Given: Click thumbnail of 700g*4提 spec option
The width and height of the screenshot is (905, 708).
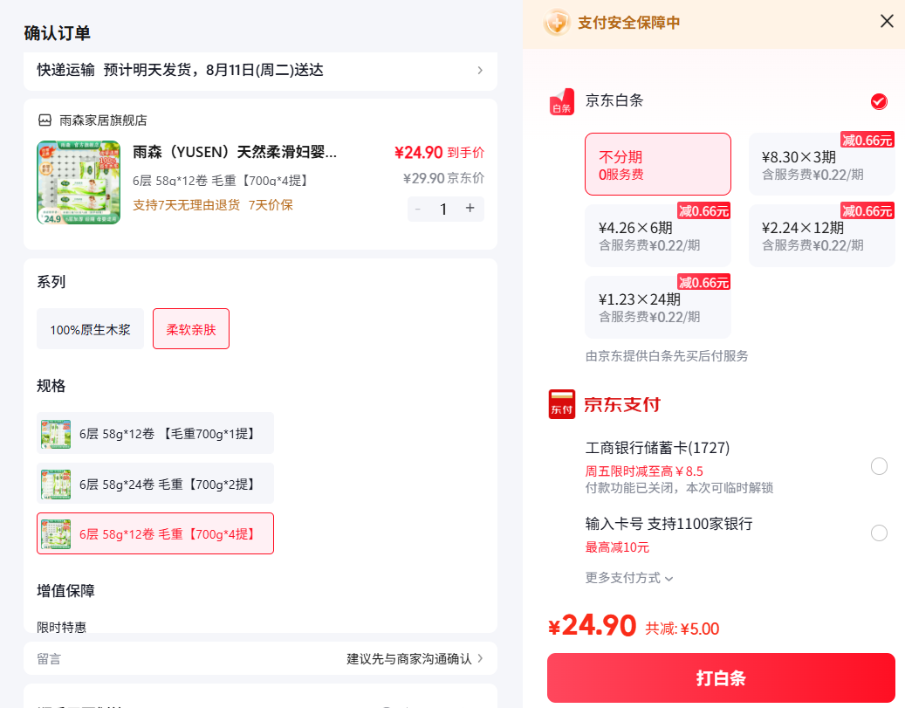Looking at the screenshot, I should tap(56, 534).
